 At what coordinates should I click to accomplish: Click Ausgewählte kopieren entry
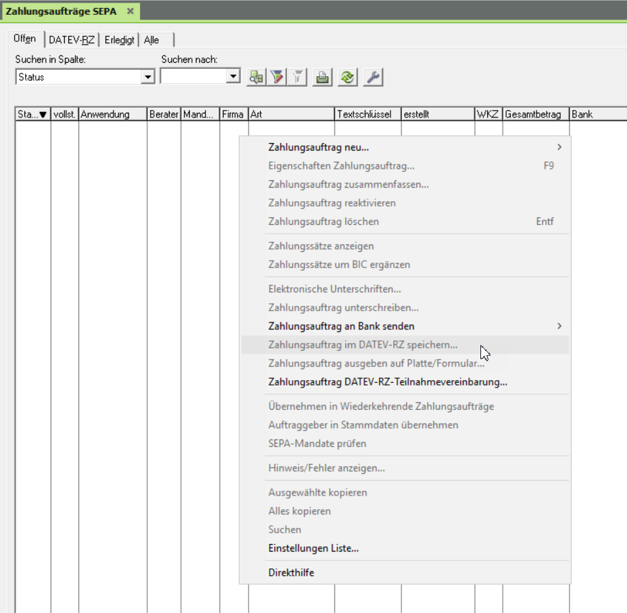pos(405,492)
